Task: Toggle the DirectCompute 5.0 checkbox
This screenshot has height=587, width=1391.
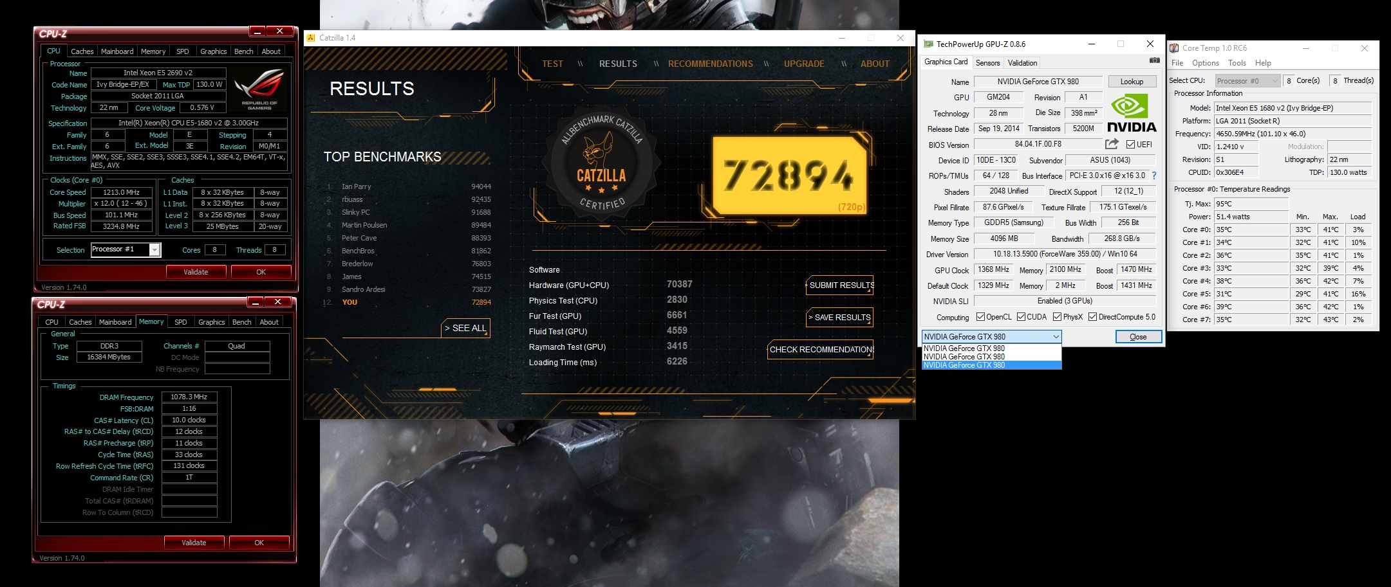Action: point(1092,317)
